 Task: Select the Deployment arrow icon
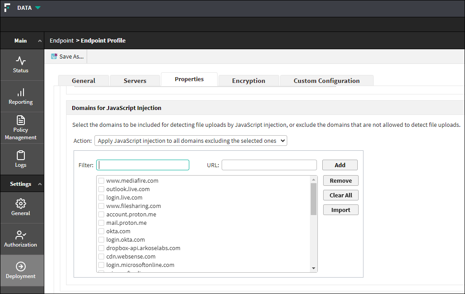21,267
